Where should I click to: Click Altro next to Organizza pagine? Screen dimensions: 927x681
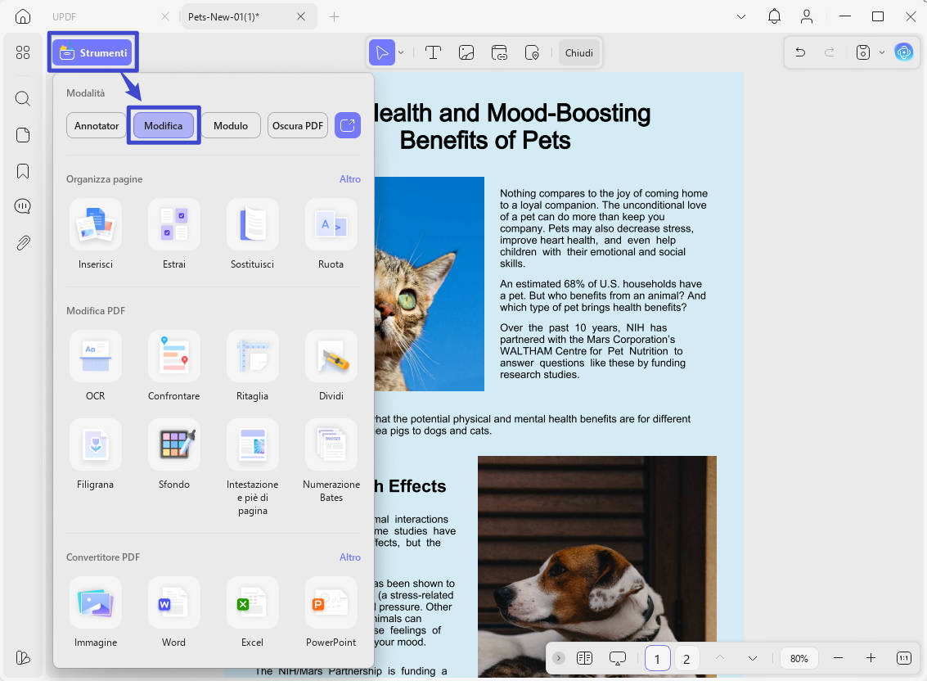350,178
